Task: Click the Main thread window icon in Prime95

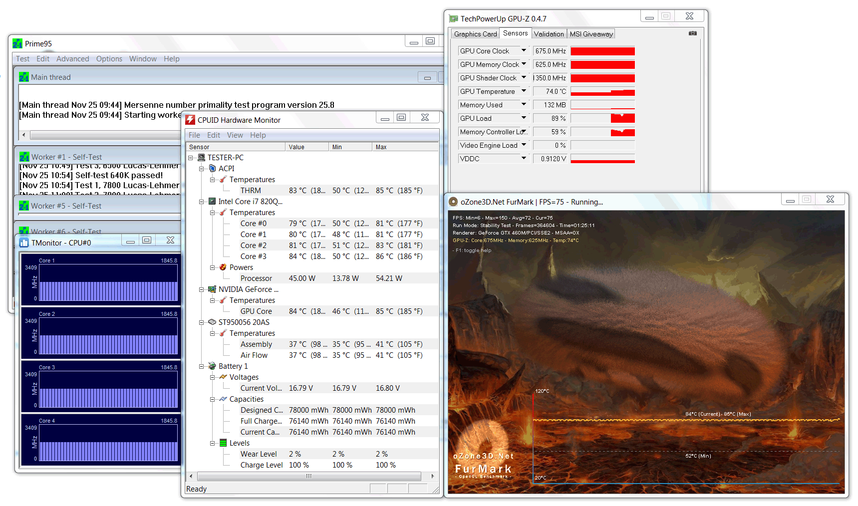Action: 24,77
